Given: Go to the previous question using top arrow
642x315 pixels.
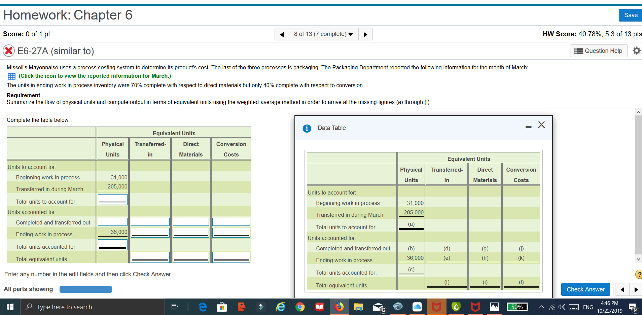Looking at the screenshot, I should (282, 34).
